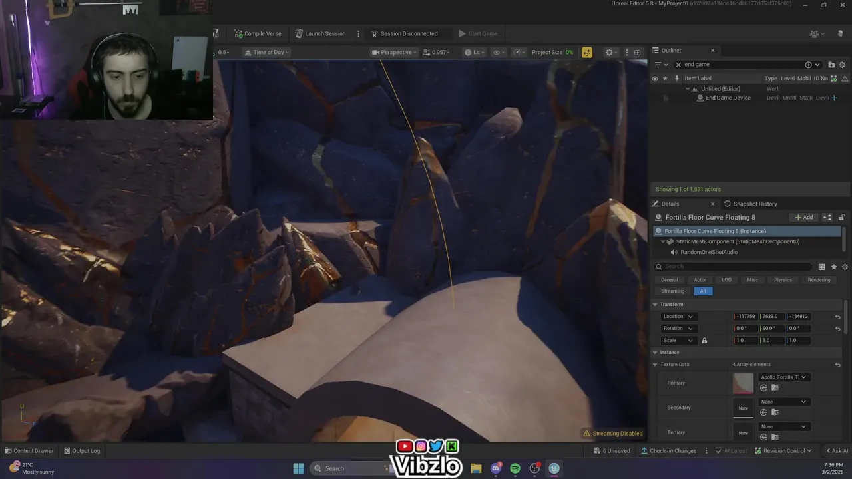
Task: Open the viewport Show eye dropdown
Action: click(x=499, y=52)
